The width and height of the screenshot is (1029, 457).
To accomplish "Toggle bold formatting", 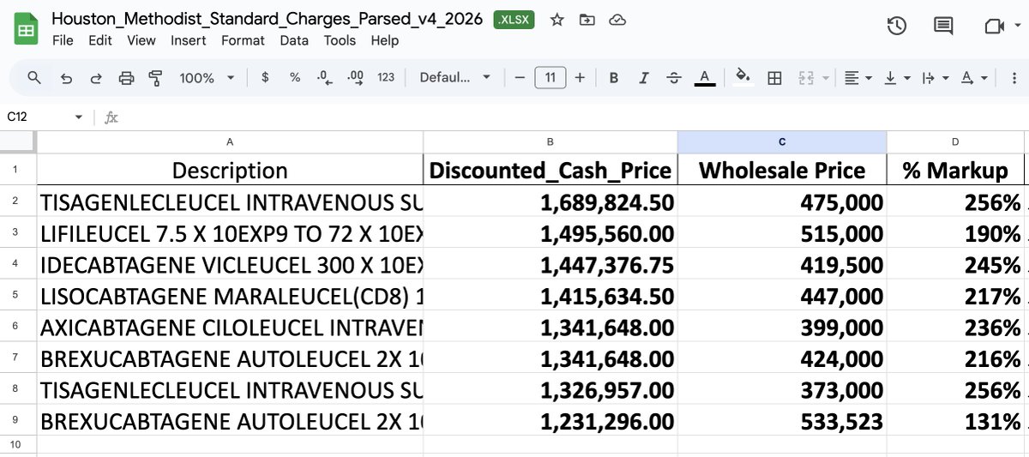I will (x=614, y=78).
